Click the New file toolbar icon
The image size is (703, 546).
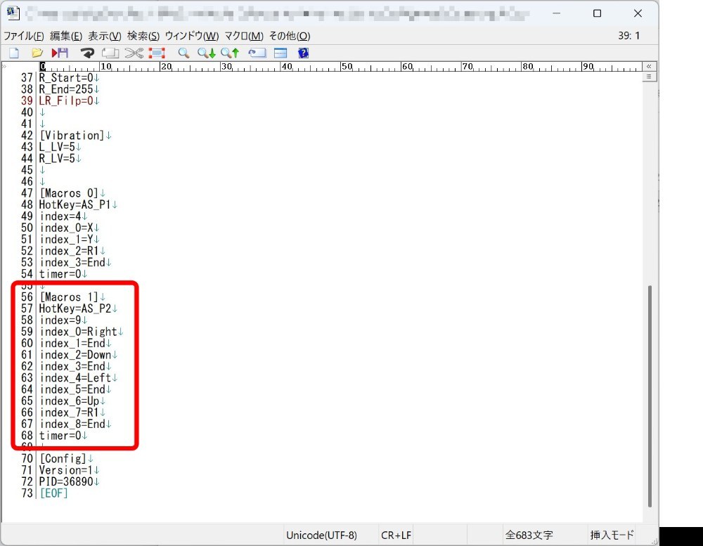(14, 53)
